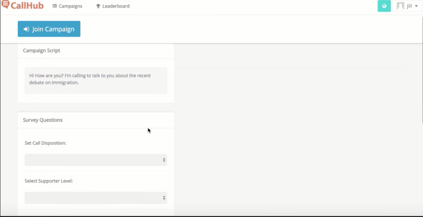423x217 pixels.
Task: Click the teal globe icon button
Action: (384, 6)
